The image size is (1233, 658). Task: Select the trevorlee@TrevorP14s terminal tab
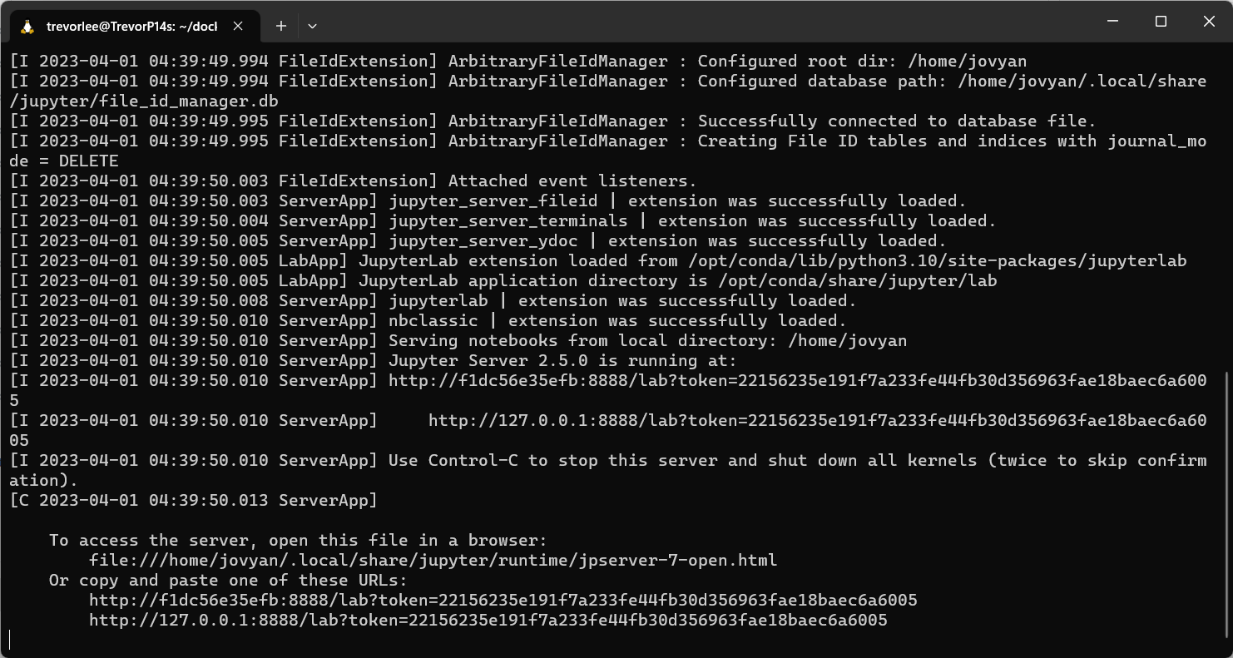(x=131, y=26)
